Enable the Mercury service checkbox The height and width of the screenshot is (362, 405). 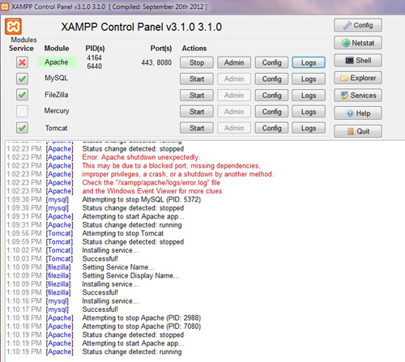(22, 111)
